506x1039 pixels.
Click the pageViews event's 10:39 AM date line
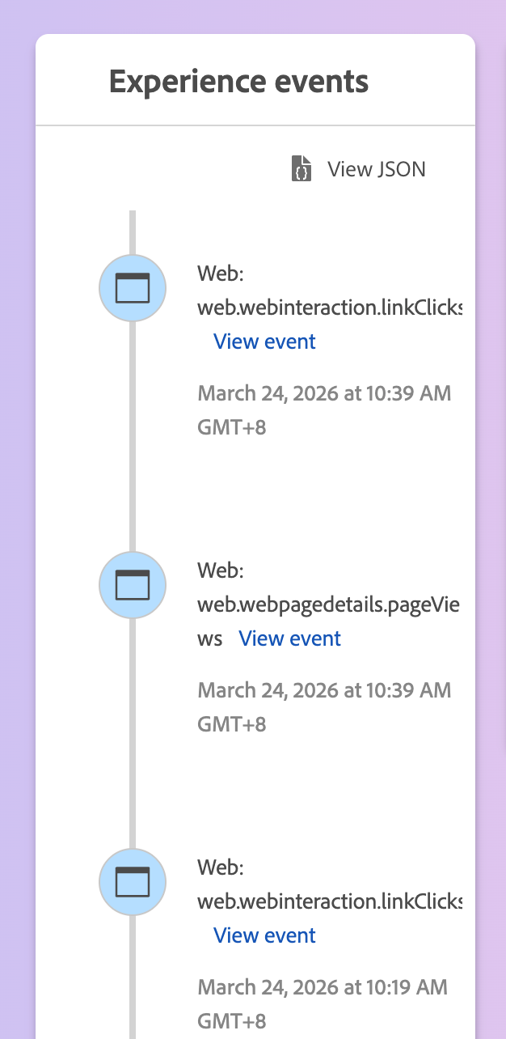point(324,691)
